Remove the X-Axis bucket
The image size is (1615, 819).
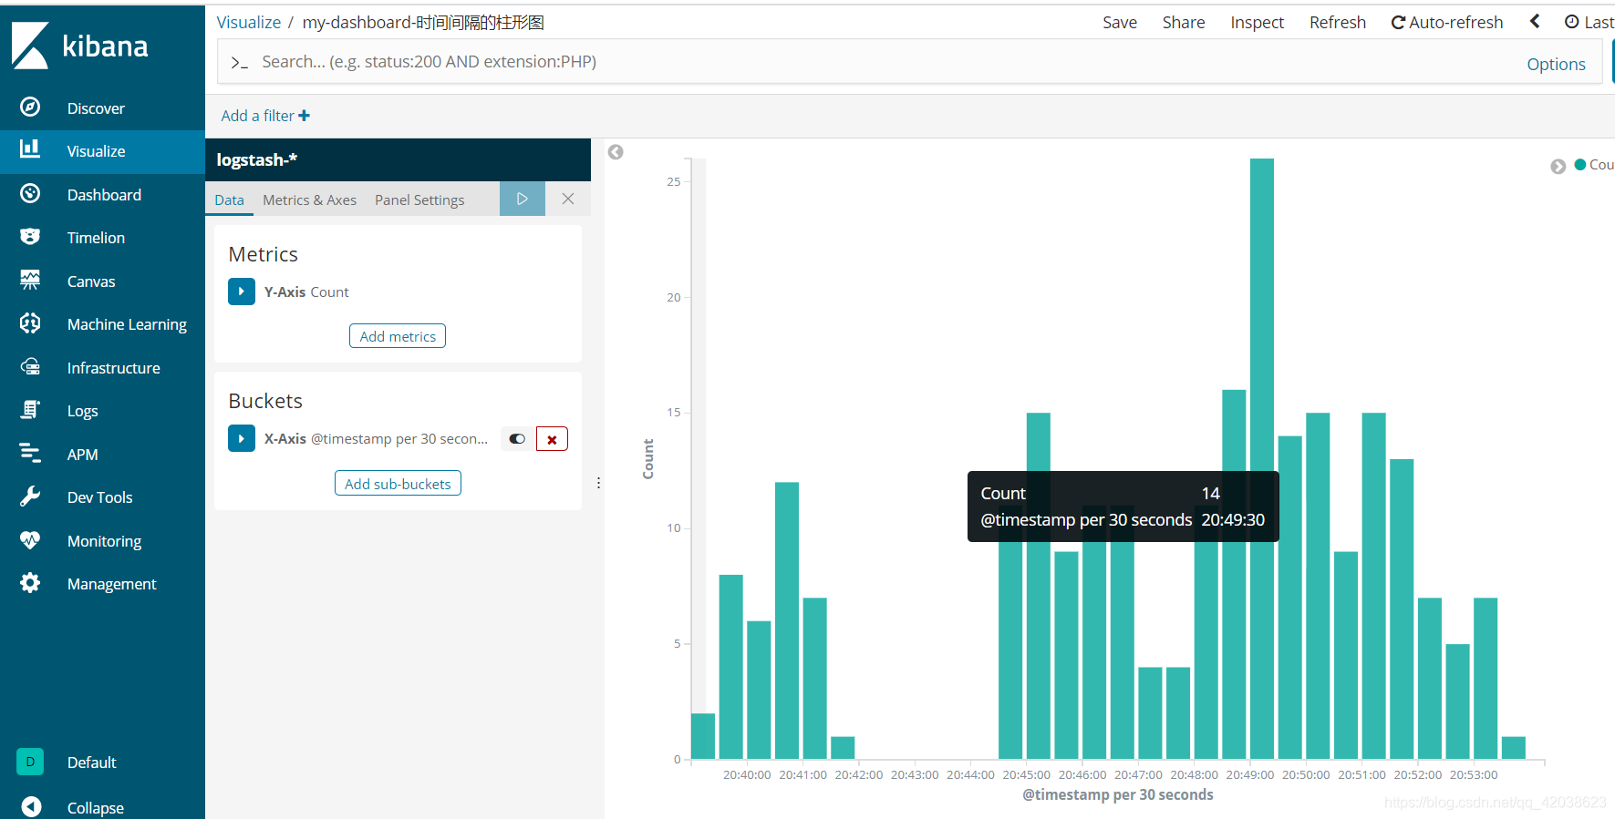(x=552, y=439)
